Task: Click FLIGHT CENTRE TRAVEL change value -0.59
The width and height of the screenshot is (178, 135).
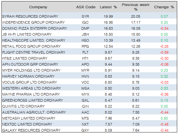Action: (x=164, y=52)
